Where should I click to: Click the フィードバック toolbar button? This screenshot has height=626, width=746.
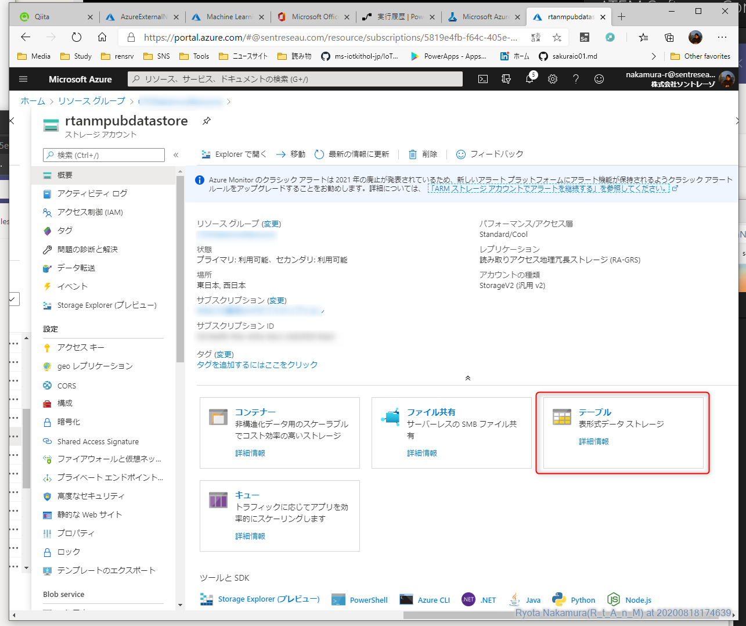click(490, 154)
